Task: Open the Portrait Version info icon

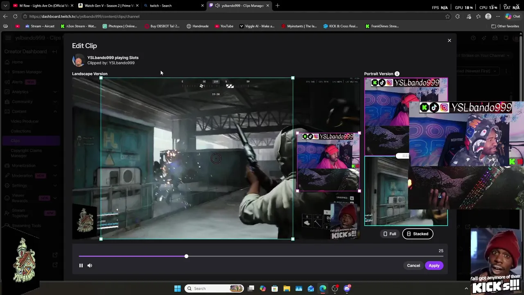Action: 397,74
